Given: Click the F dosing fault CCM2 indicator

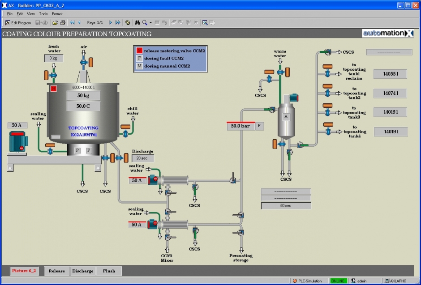Looking at the screenshot, I should pos(139,58).
